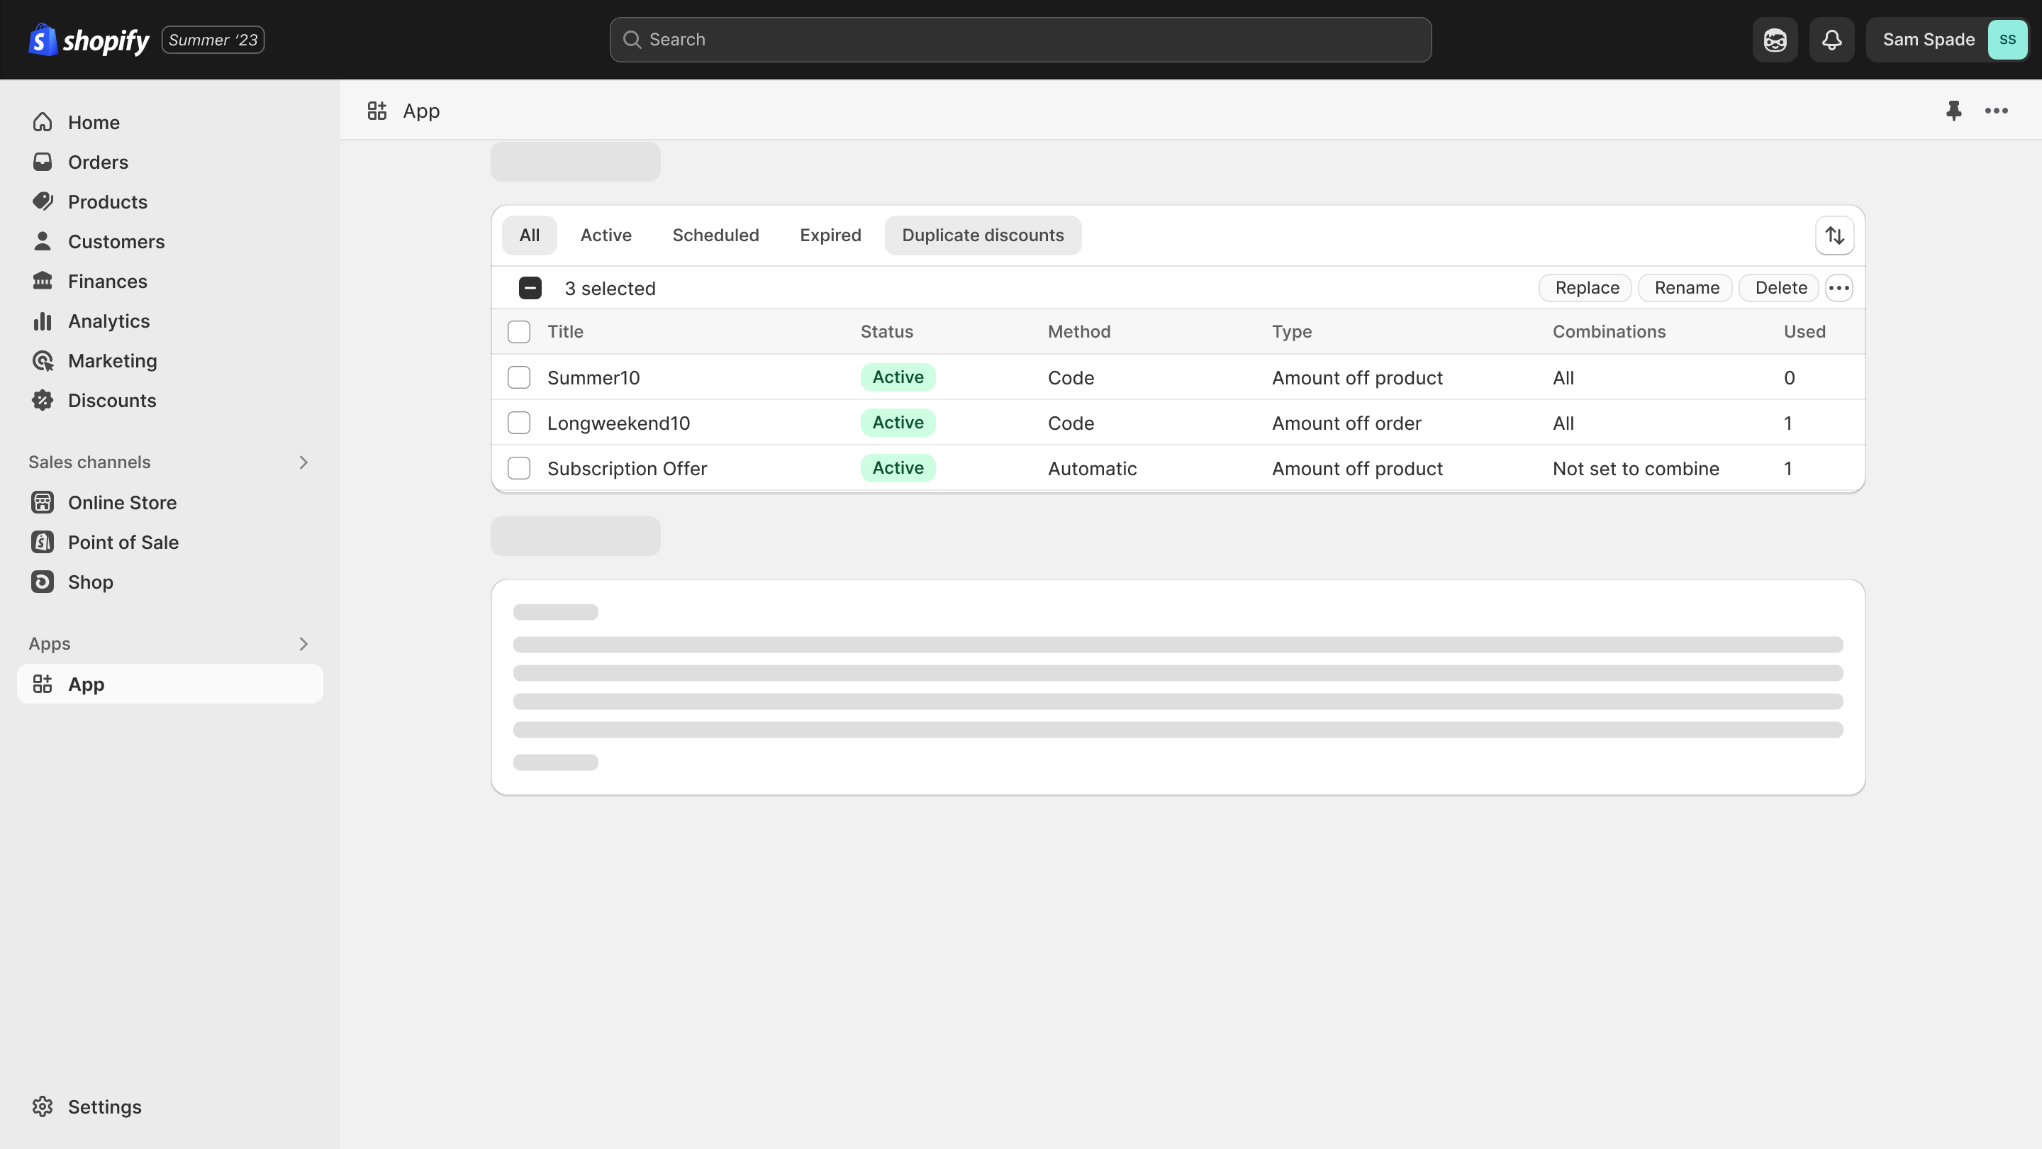
Task: Click the App icon in page header
Action: click(377, 111)
